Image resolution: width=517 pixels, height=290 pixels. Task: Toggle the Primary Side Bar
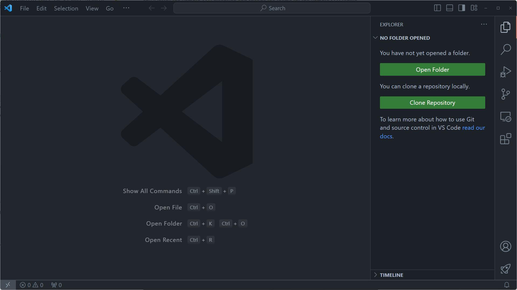pyautogui.click(x=437, y=8)
